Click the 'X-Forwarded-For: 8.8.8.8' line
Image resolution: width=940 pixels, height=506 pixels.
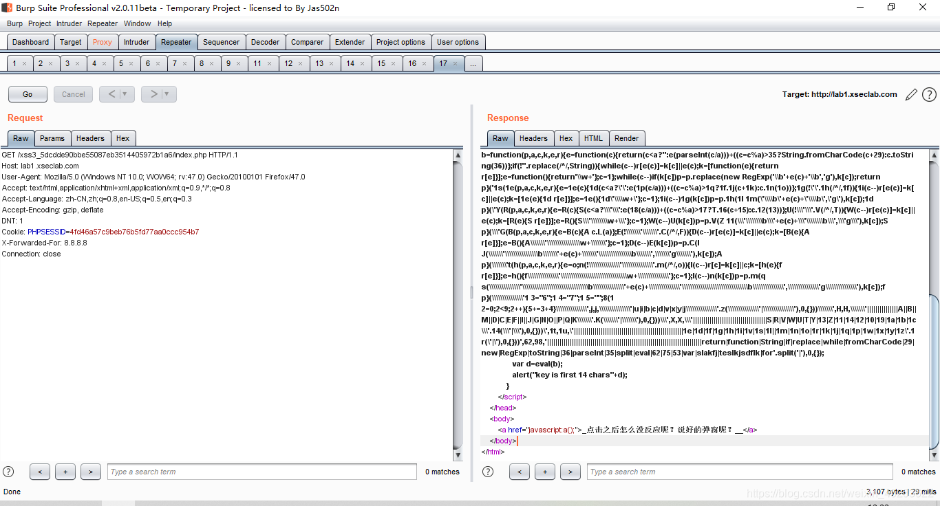44,243
